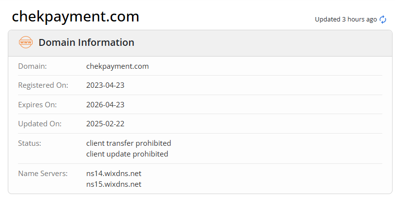
Task: Click the 'Registered On:' label
Action: pos(43,85)
